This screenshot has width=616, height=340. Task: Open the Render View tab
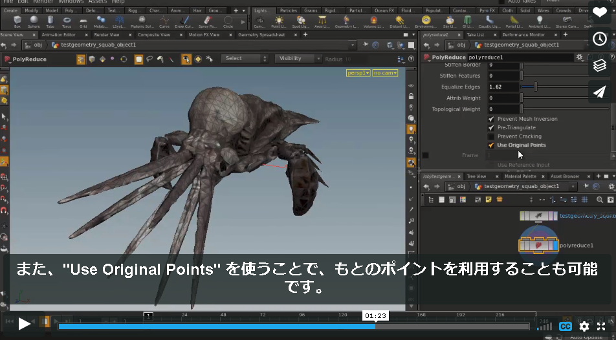(107, 34)
